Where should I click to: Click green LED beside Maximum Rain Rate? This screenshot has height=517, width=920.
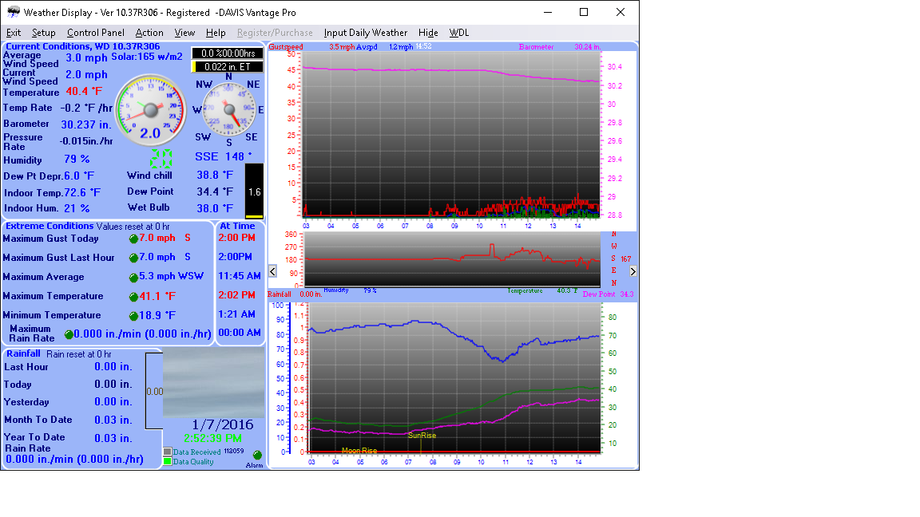(x=69, y=335)
